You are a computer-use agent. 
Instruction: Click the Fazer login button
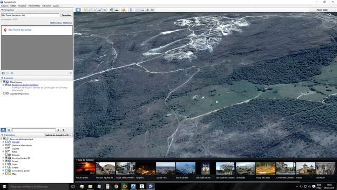coord(322,10)
